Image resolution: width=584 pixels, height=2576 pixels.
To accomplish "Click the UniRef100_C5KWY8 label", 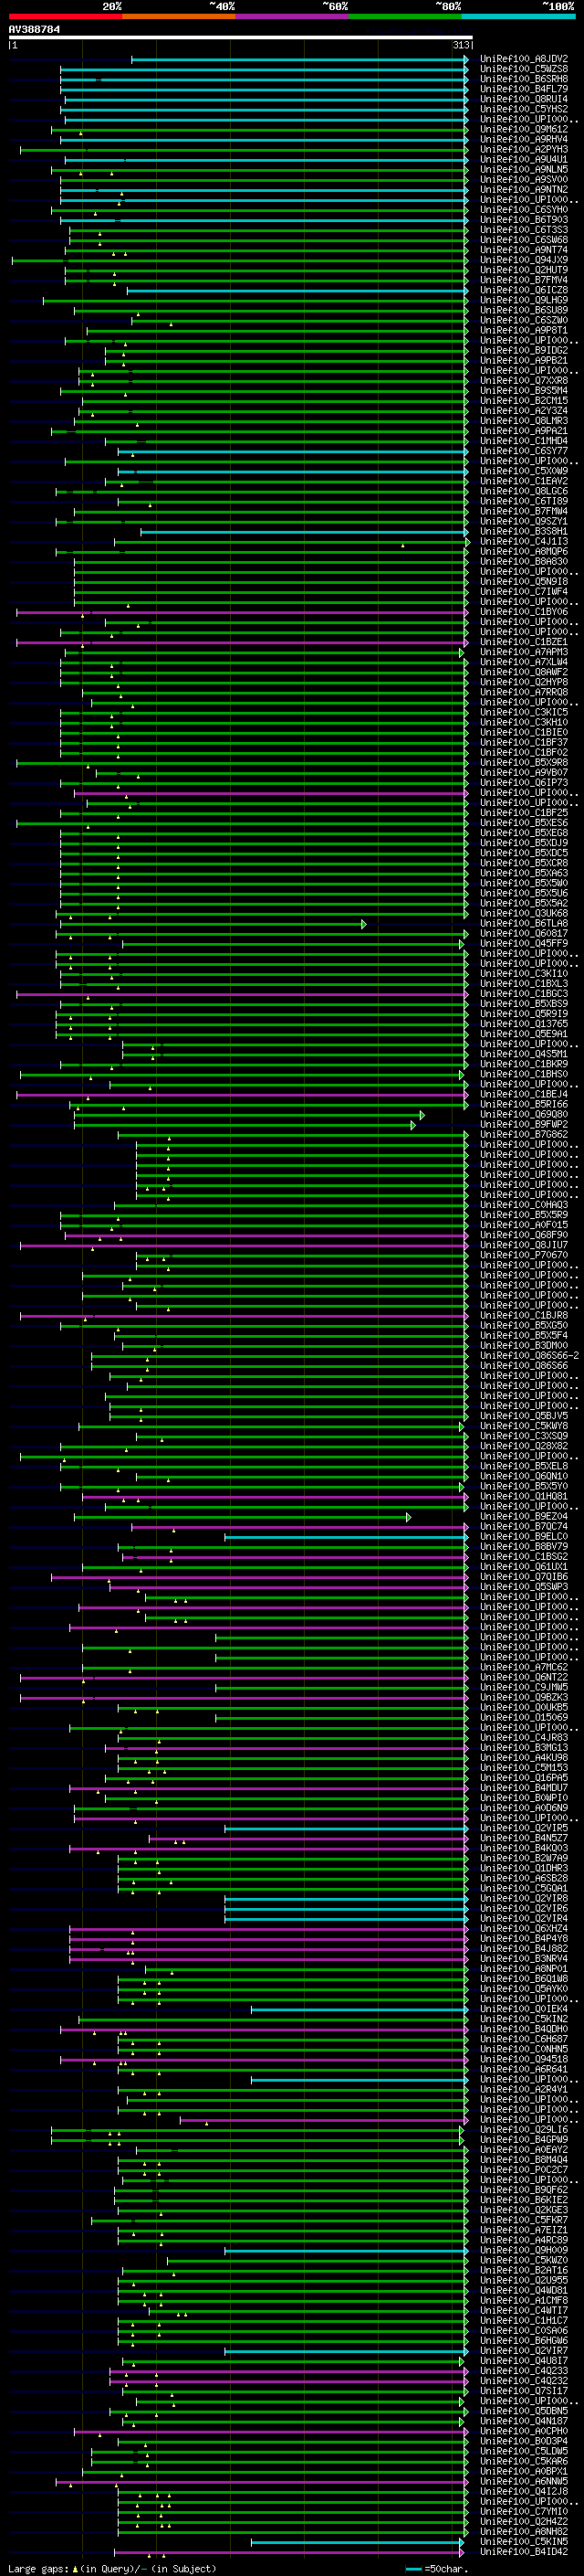I will [524, 1426].
